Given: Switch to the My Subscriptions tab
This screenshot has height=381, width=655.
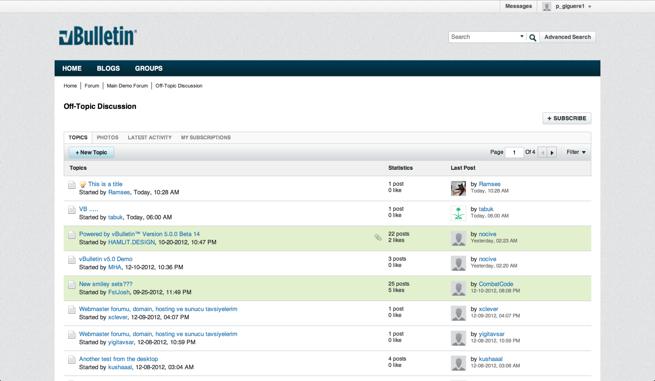Looking at the screenshot, I should (x=206, y=138).
